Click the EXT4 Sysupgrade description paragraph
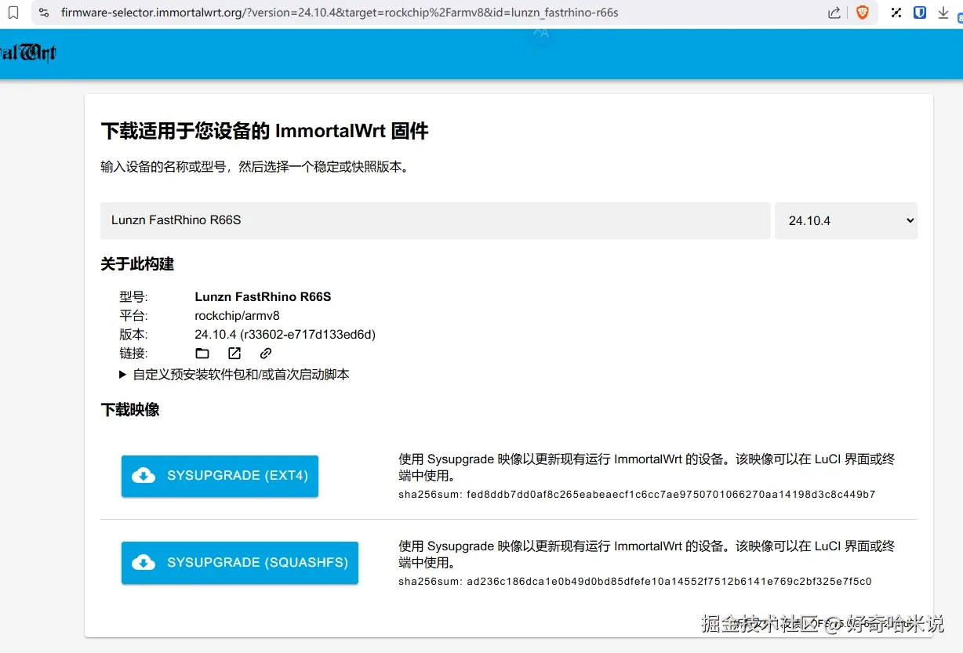Viewport: 963px width, 653px height. (x=646, y=467)
